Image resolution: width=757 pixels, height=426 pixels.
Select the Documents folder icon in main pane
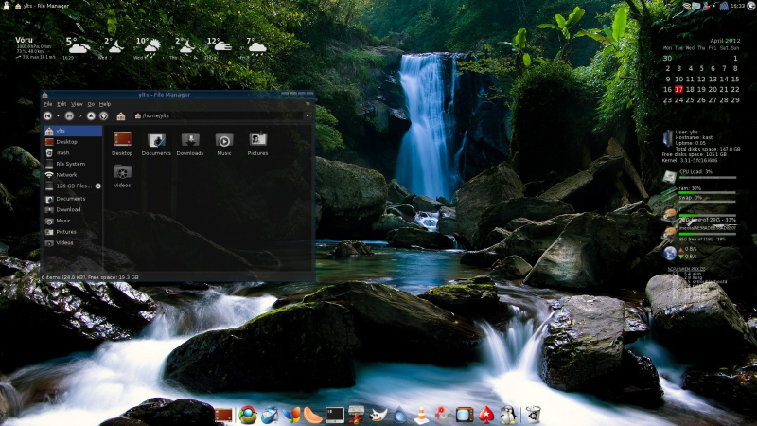coord(156,144)
